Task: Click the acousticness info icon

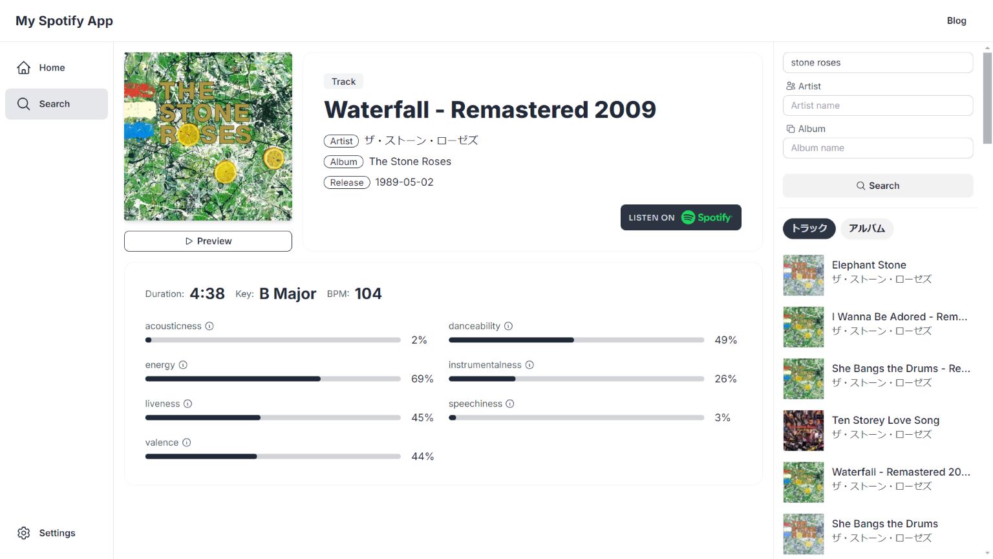Action: click(x=209, y=326)
